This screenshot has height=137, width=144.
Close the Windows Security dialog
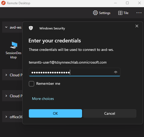pos(137,26)
